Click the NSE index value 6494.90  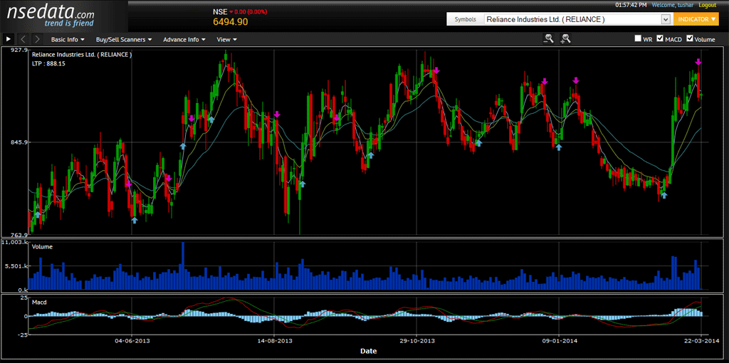[231, 22]
